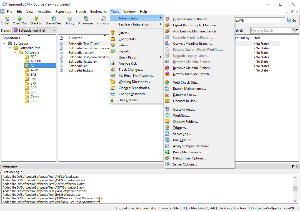This screenshot has width=300, height=211.
Task: Click the Changelists icon in Tools menu
Action: click(113, 39)
